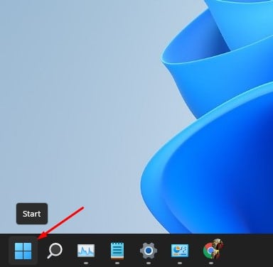Open the Control Panel taskbar icon

180,251
